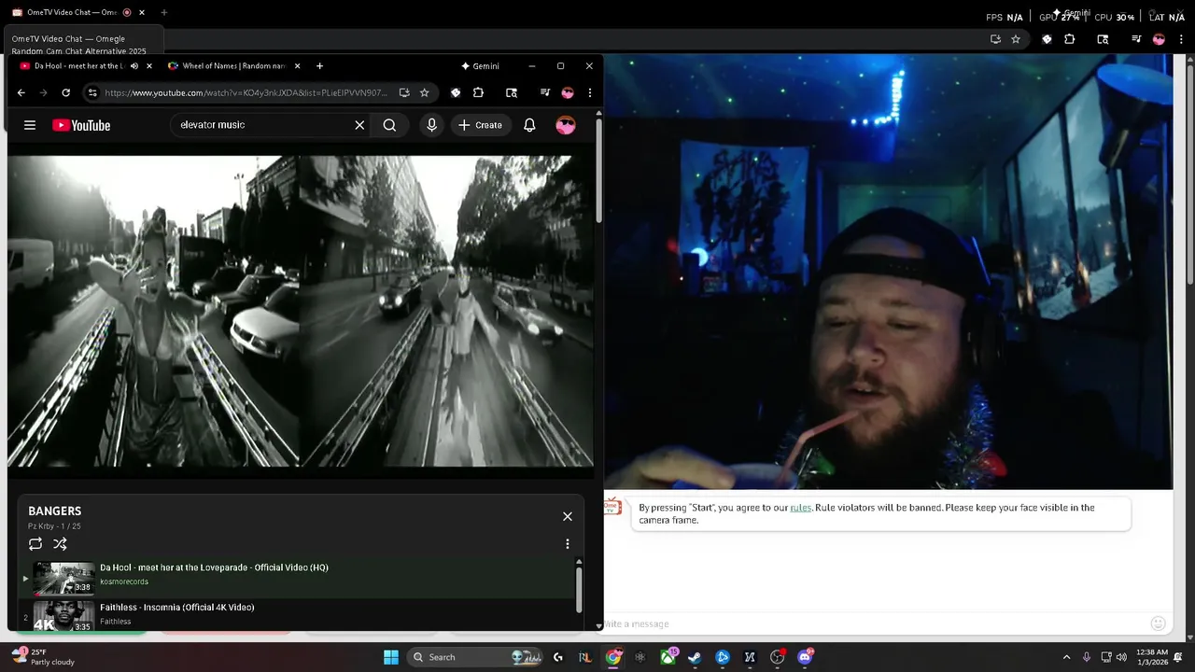The width and height of the screenshot is (1195, 672).
Task: Close the Wheel of Names tab
Action: 297,66
